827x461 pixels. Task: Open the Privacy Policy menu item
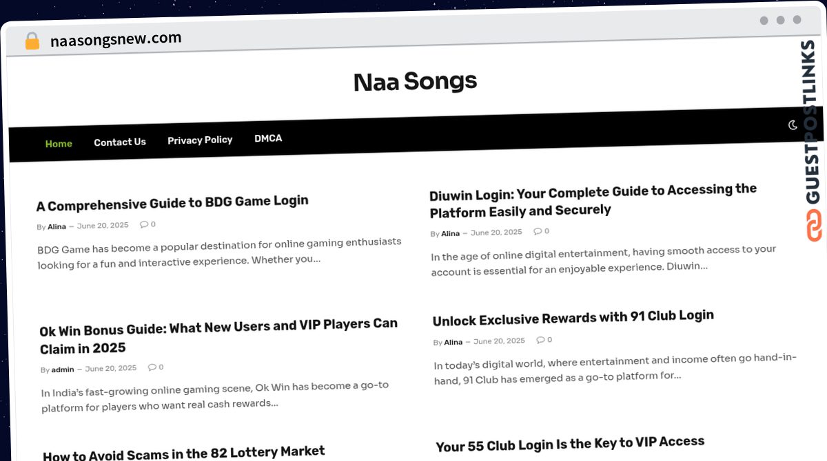200,140
